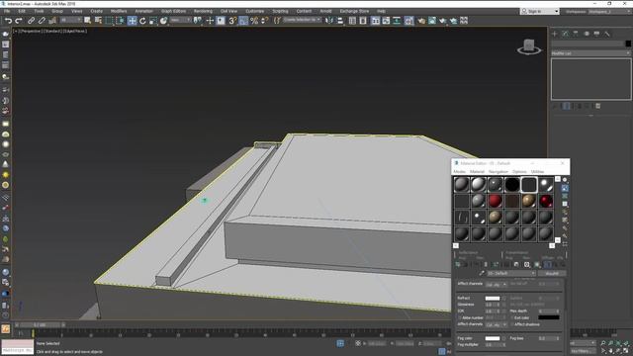
Task: Click the material type button beside name field
Action: [x=552, y=273]
